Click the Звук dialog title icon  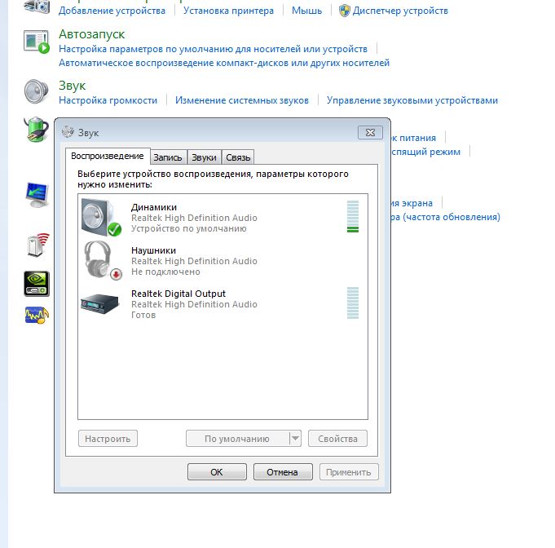coord(68,132)
